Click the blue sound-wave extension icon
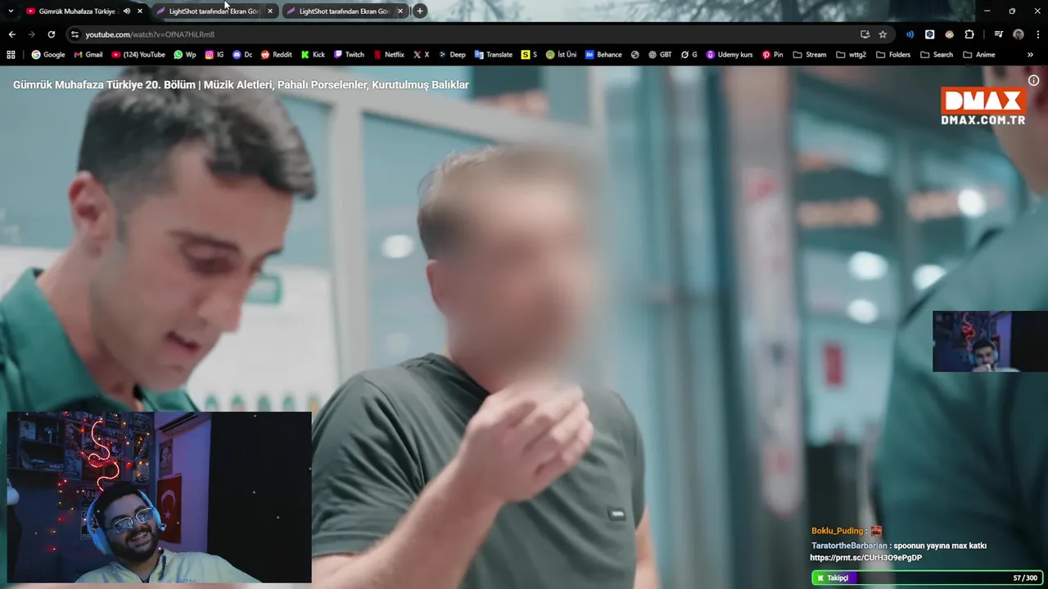 910,34
